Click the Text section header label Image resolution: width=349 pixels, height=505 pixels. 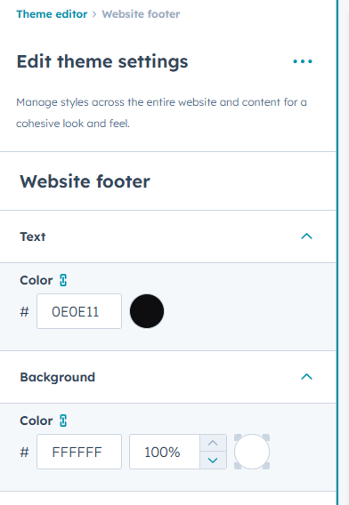pos(33,236)
